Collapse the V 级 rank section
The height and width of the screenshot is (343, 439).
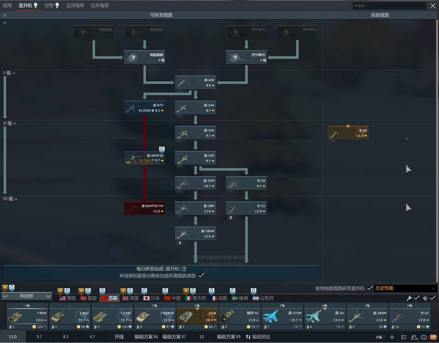point(9,73)
